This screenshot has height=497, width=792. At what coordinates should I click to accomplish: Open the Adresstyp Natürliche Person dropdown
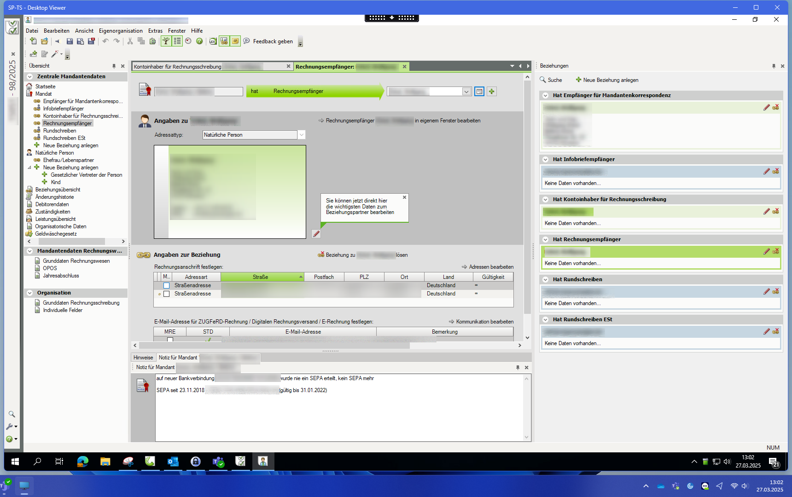pyautogui.click(x=301, y=135)
